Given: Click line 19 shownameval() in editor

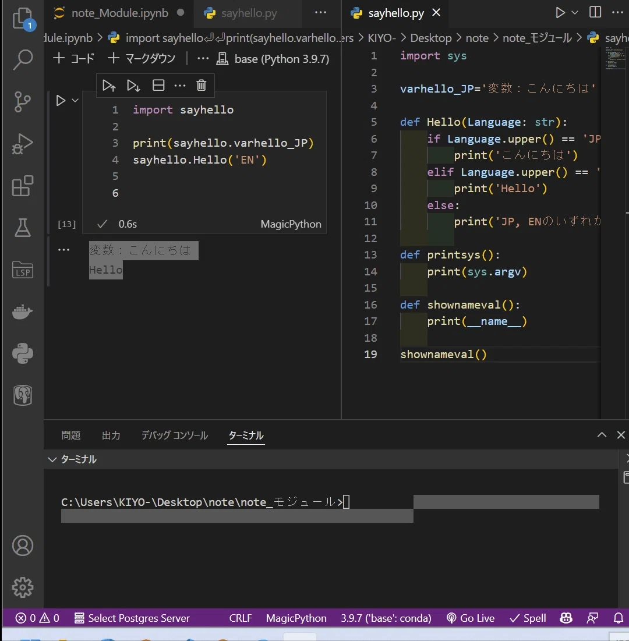Looking at the screenshot, I should coord(443,355).
